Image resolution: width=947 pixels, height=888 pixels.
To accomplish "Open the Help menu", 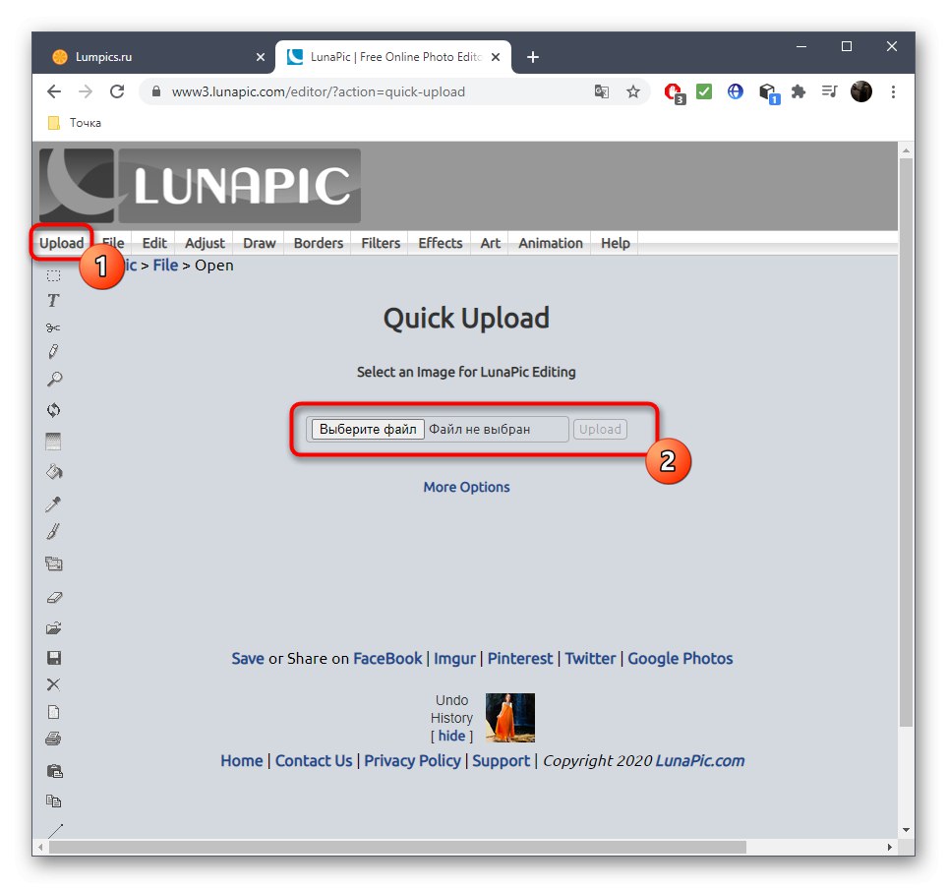I will pyautogui.click(x=616, y=243).
